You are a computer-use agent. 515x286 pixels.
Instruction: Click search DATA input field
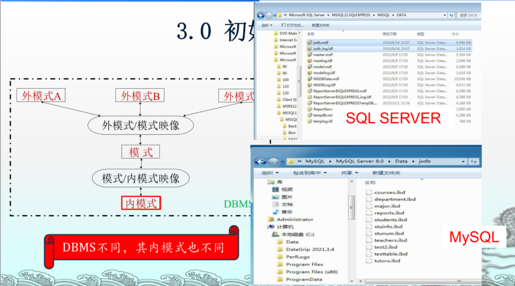[x=469, y=15]
